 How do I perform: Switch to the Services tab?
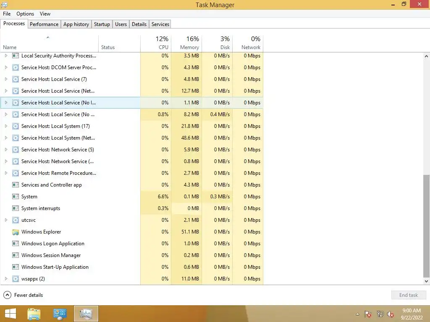click(160, 24)
